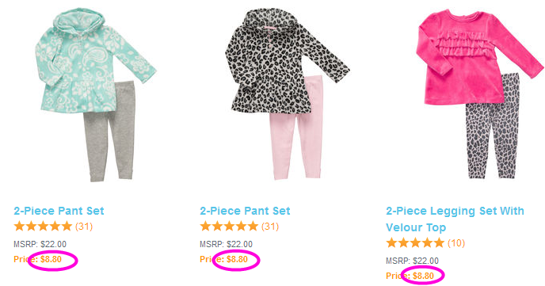Click the $8.80 price under leopard hoodie set

tap(237, 259)
